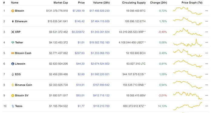The height and width of the screenshot is (113, 212).
Task: Open the three-dot menu for Tether row
Action: (x=207, y=42)
